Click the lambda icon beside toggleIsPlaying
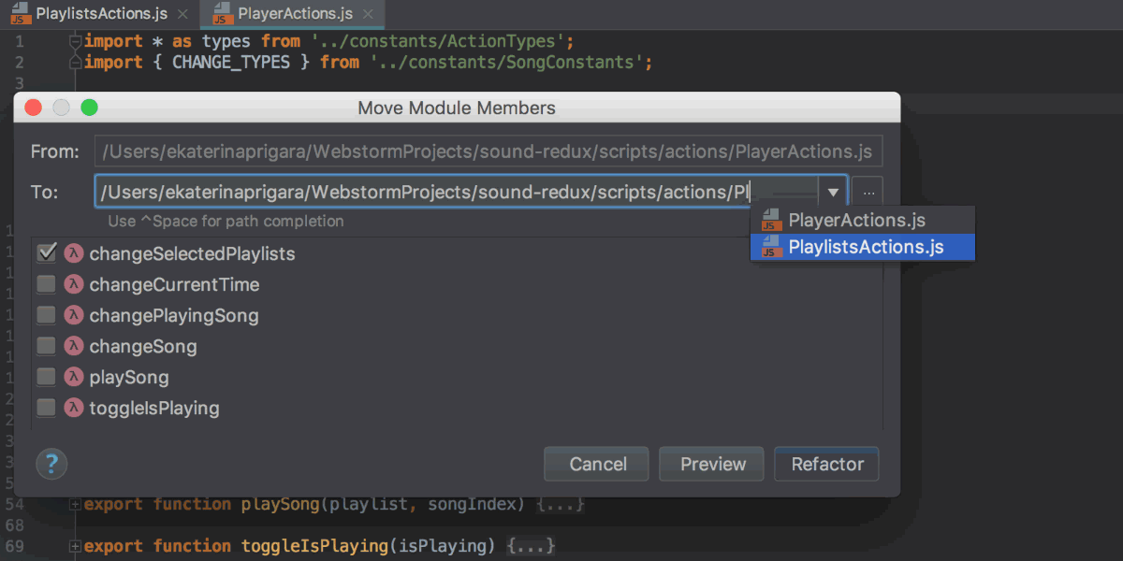This screenshot has width=1123, height=561. (74, 408)
